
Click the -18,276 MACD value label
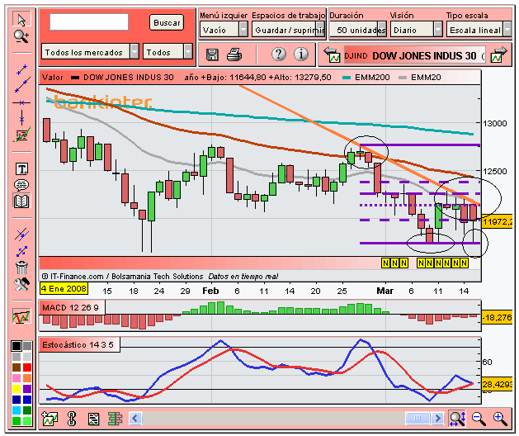[x=498, y=317]
